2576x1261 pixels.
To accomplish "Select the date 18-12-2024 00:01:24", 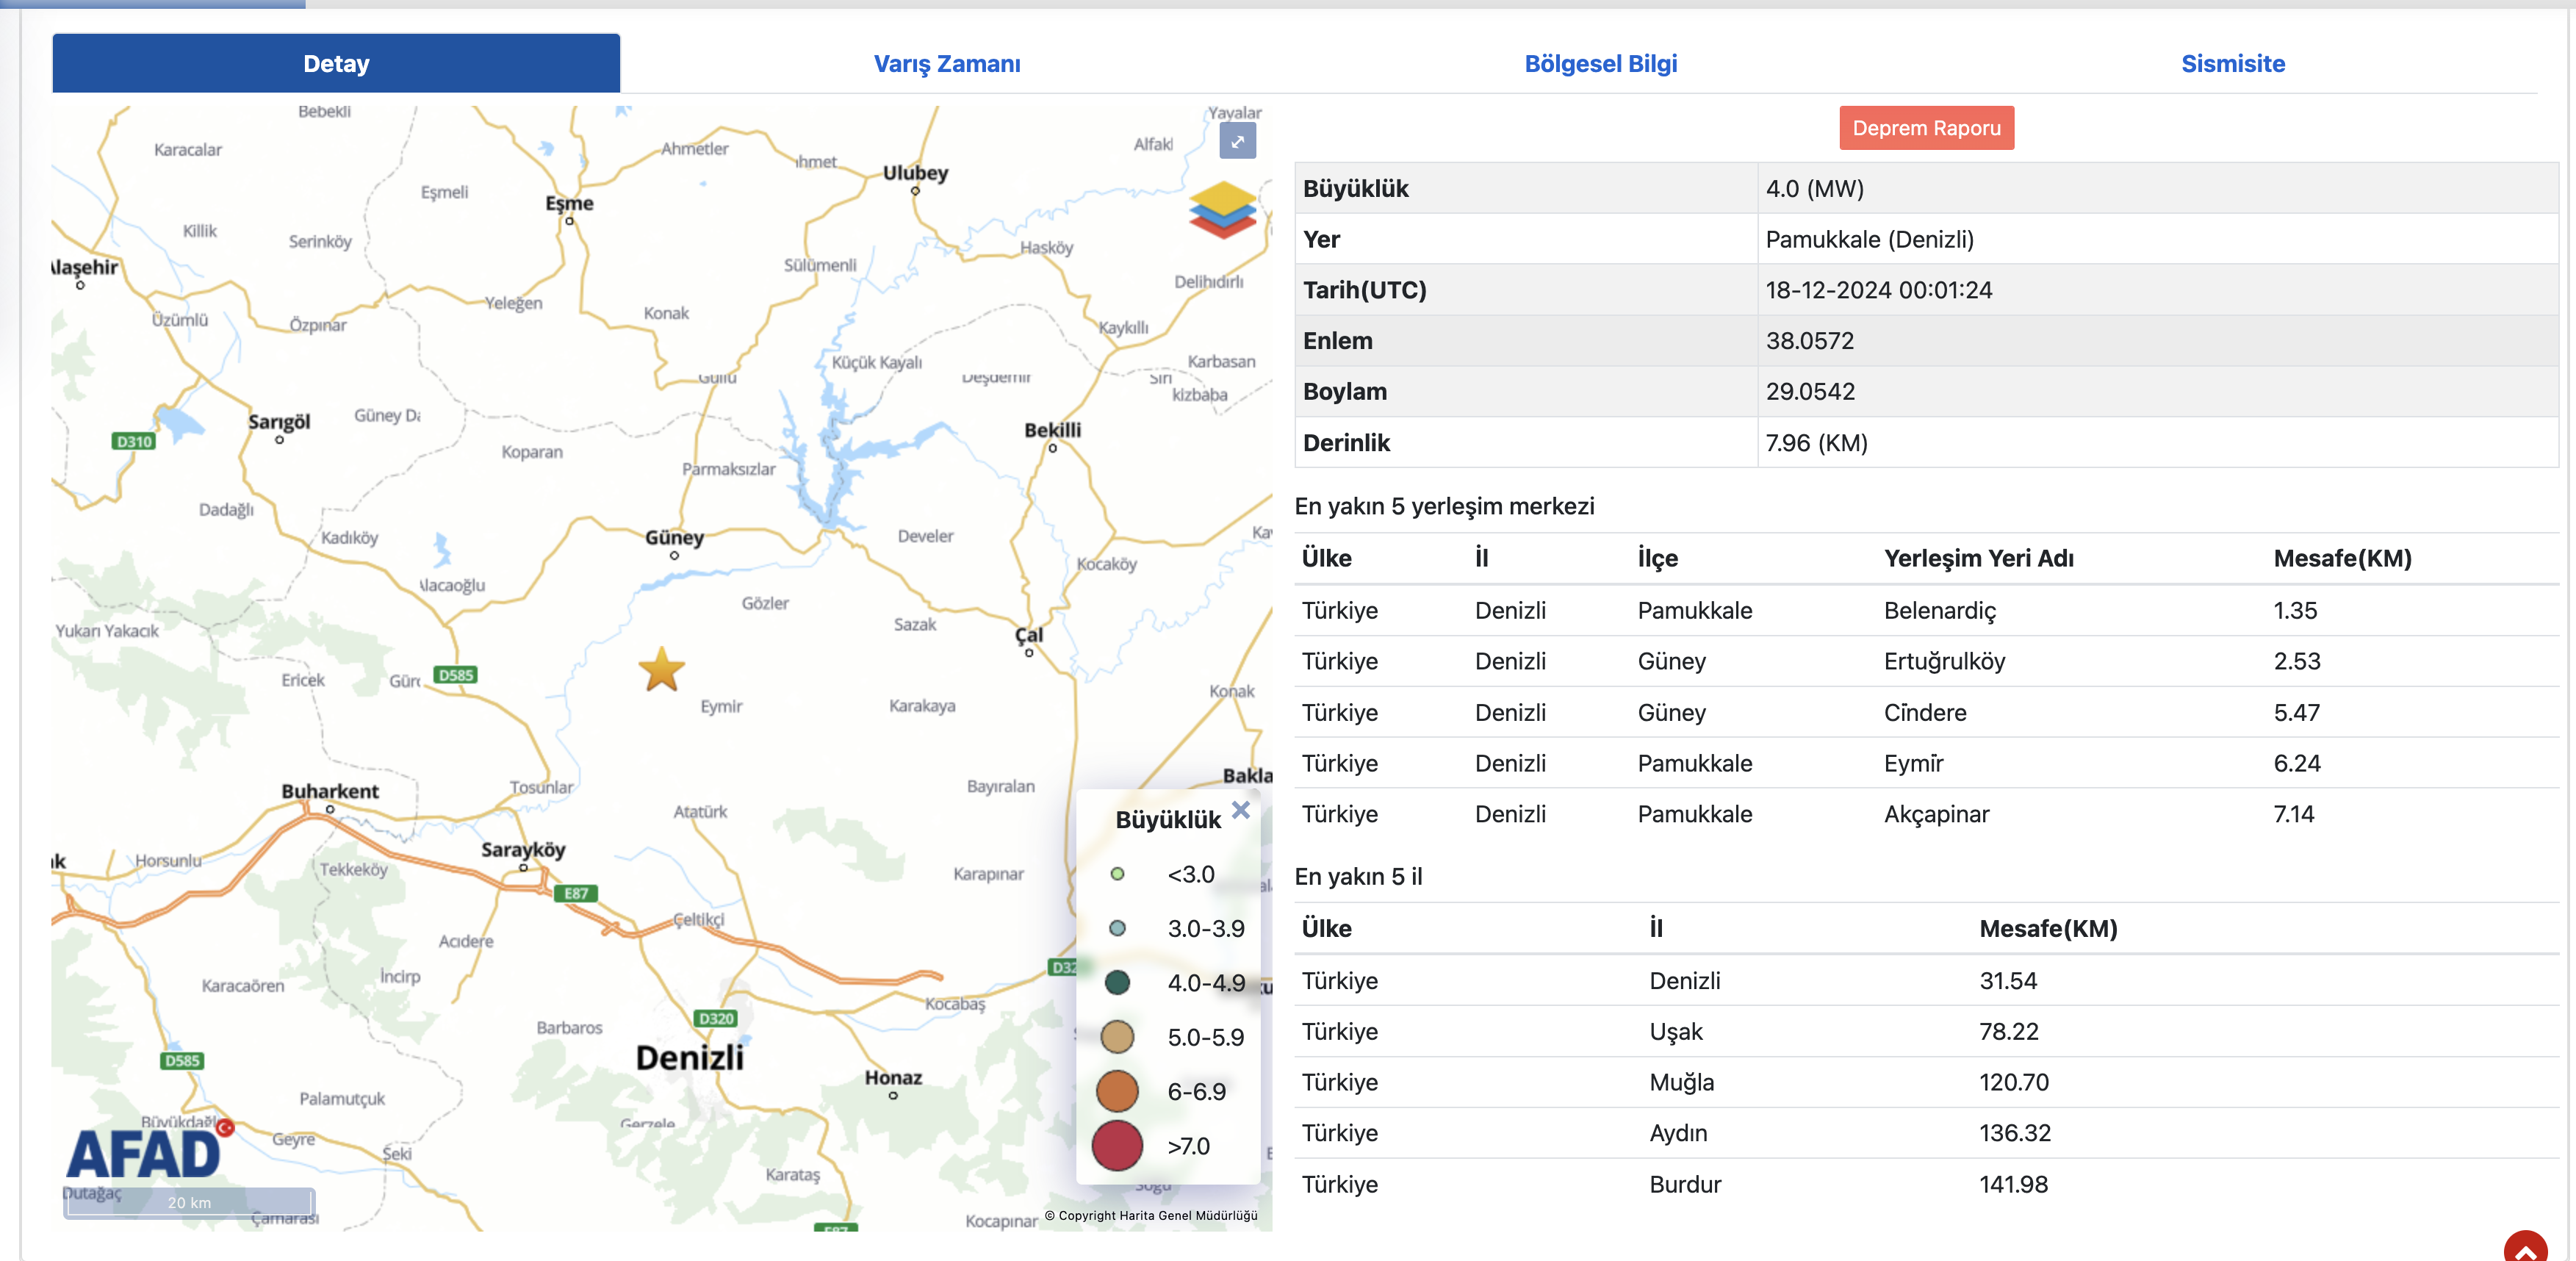I will click(x=1878, y=291).
